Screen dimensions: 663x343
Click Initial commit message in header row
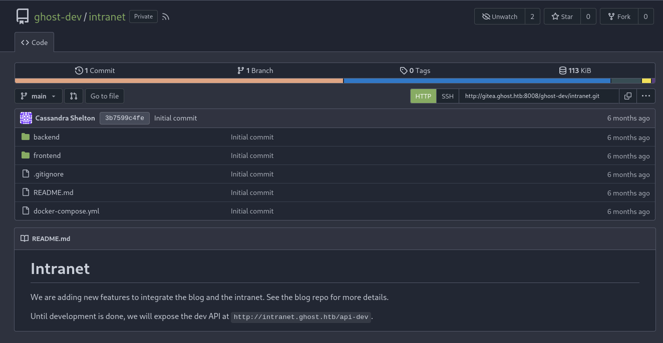pyautogui.click(x=175, y=118)
